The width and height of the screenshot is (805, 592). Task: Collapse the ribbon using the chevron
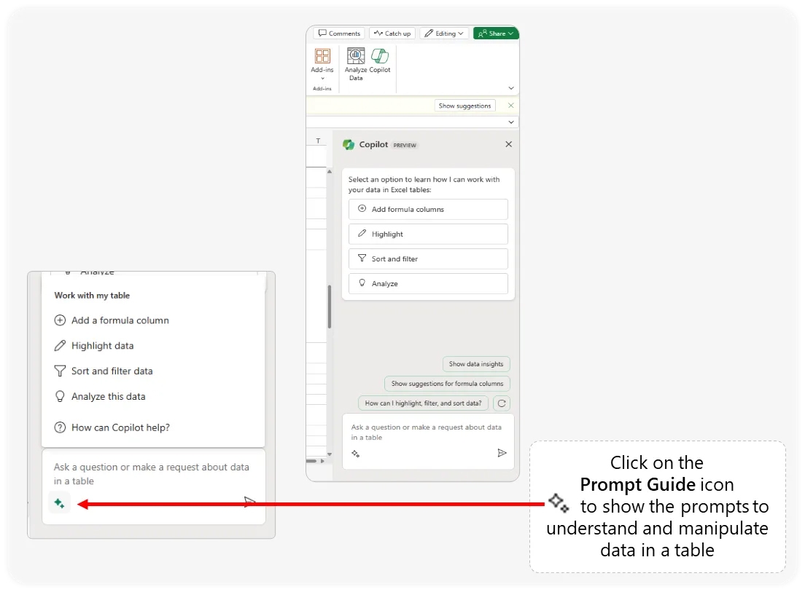tap(511, 88)
